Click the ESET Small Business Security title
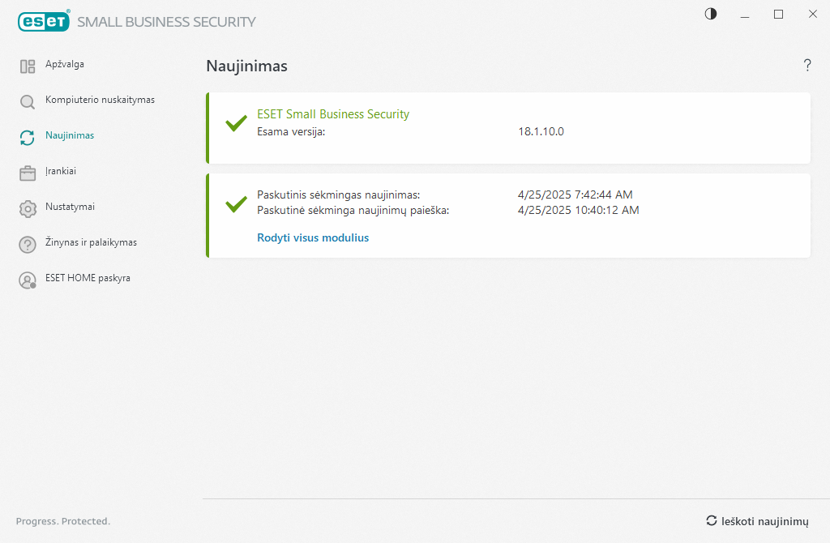Screen dimensions: 830x543 point(333,114)
